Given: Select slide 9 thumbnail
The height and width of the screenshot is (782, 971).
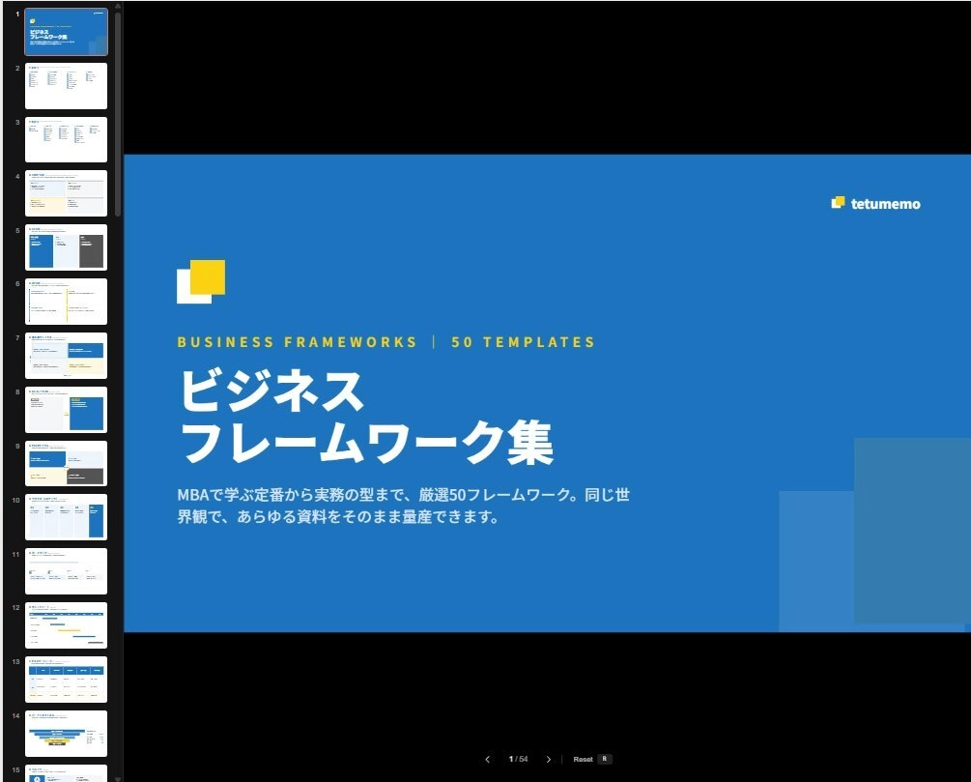Looking at the screenshot, I should coord(67,464).
